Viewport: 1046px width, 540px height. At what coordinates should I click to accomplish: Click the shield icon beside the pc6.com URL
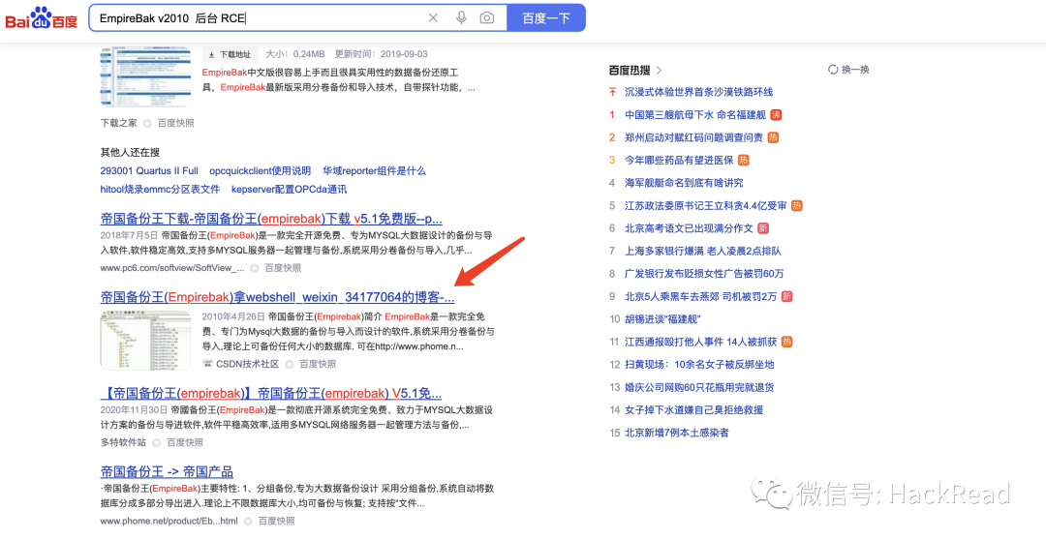[254, 268]
